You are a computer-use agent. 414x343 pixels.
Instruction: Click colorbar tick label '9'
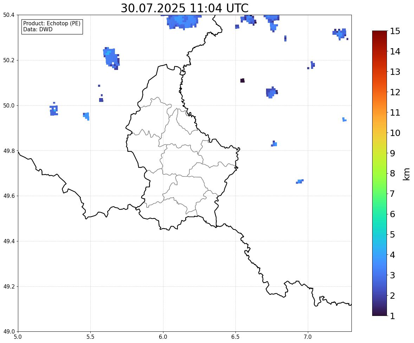(393, 153)
